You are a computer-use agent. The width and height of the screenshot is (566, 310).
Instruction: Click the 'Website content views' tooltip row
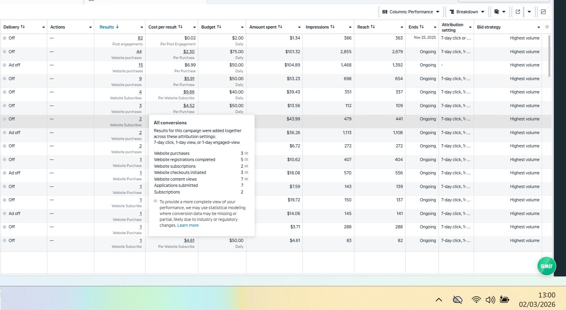201,179
